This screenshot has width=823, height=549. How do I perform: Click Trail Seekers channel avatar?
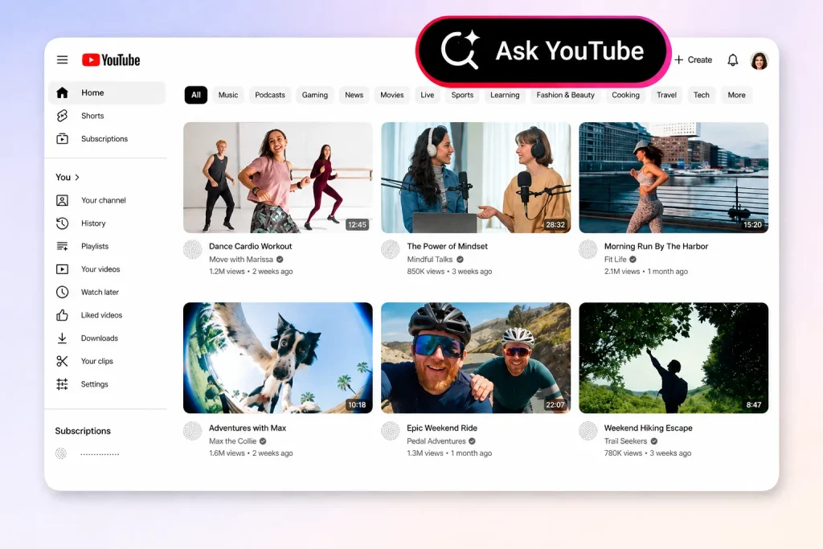coord(588,431)
